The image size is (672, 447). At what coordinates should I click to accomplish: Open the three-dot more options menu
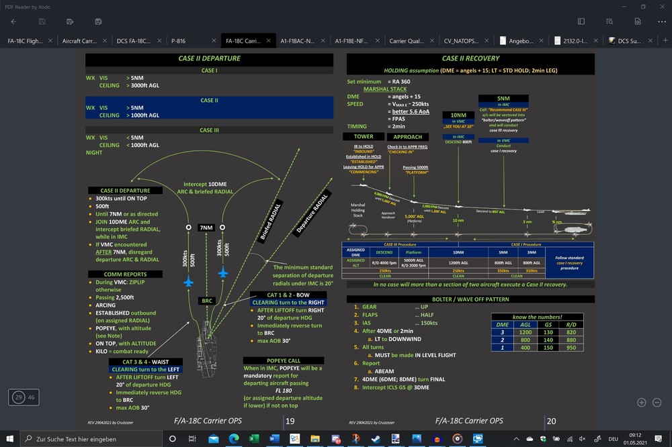pos(662,21)
